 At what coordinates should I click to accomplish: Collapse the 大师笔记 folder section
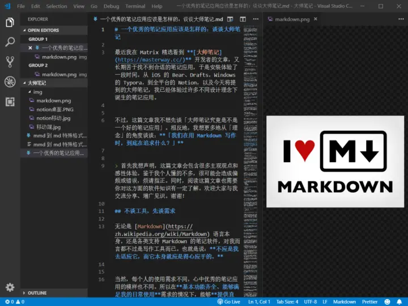click(x=54, y=83)
